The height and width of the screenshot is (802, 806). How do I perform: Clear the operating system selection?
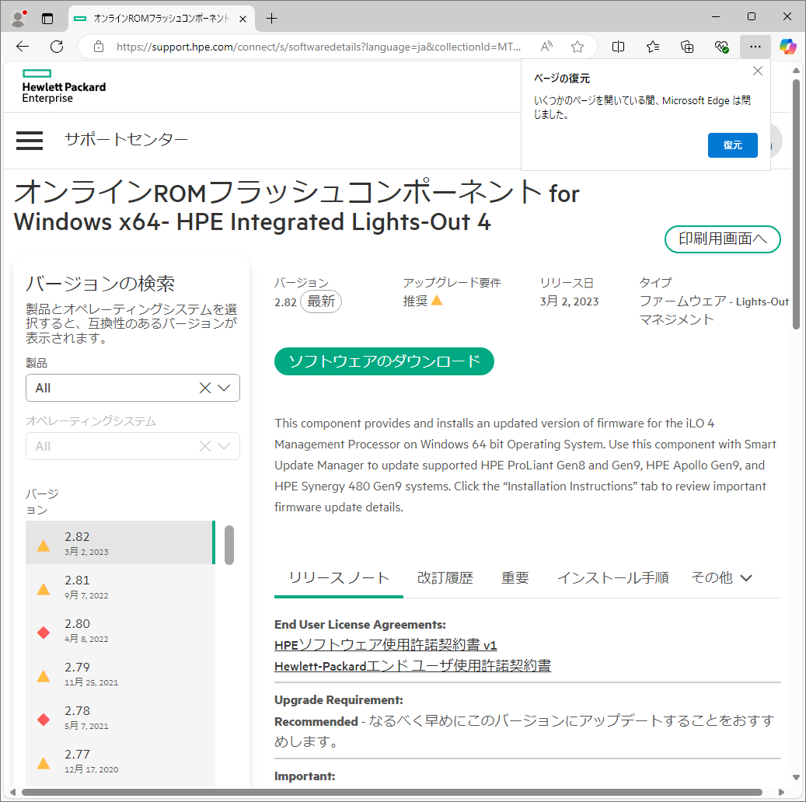tap(205, 446)
